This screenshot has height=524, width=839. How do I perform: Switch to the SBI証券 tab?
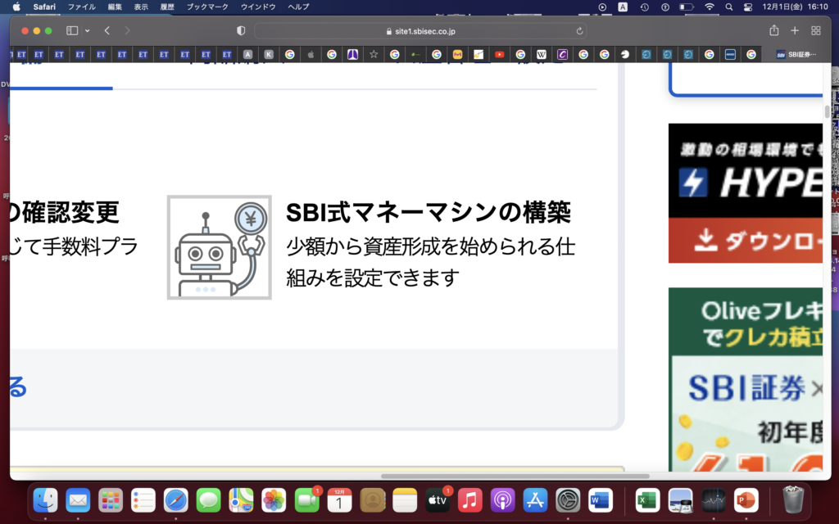point(797,55)
